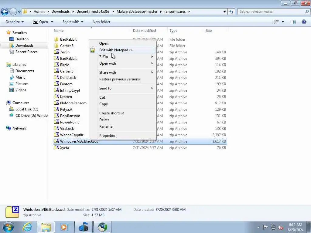The image size is (311, 233).
Task: Select Cut from context menu
Action: pos(122,97)
